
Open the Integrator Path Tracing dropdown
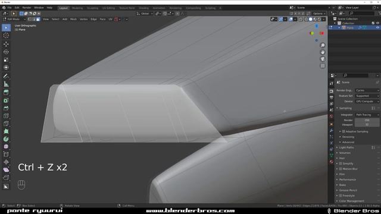click(367, 115)
